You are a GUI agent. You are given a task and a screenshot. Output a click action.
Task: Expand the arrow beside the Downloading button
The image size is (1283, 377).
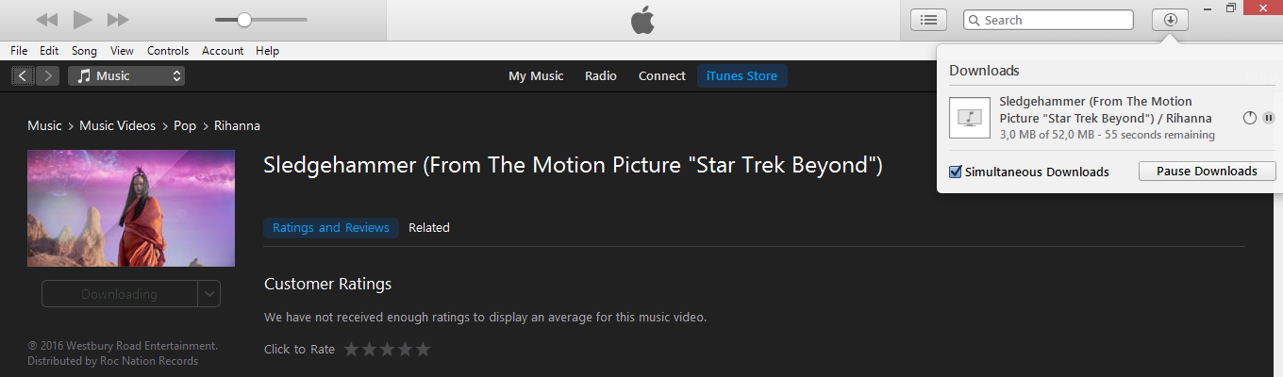click(208, 294)
